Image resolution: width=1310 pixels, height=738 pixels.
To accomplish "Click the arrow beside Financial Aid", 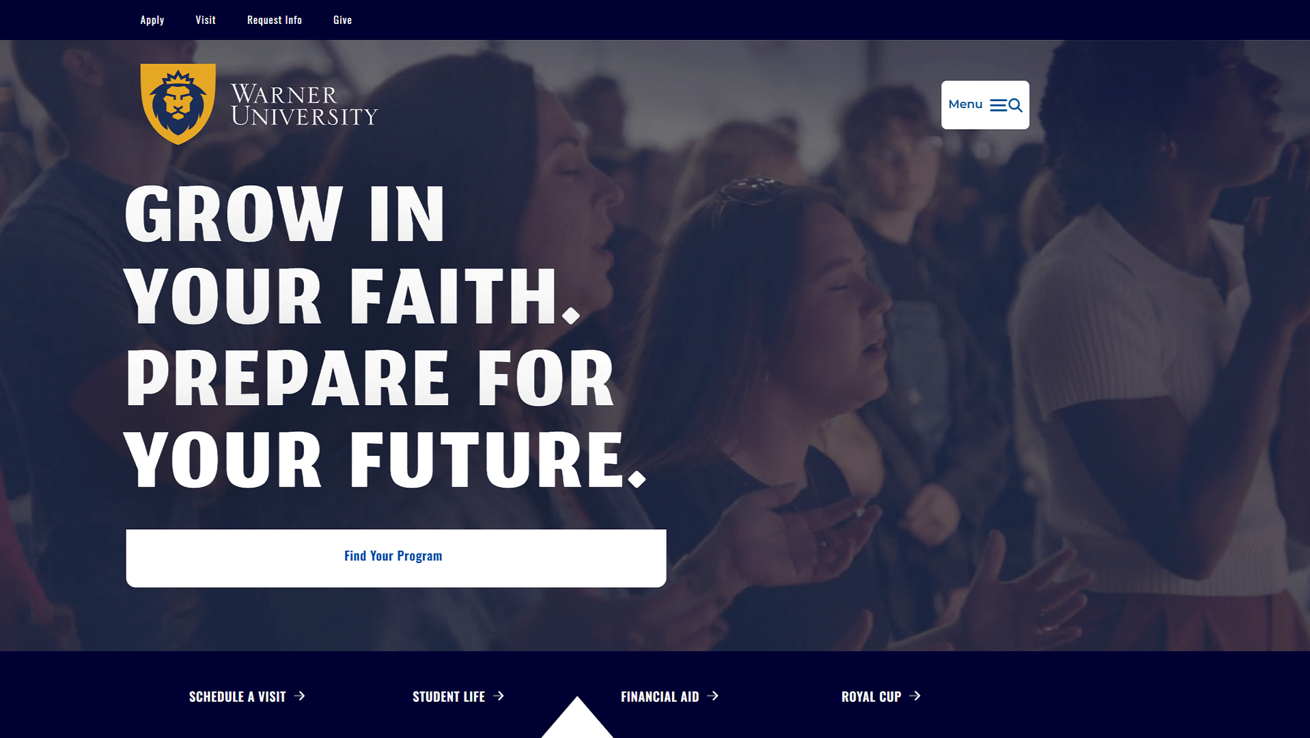I will [x=713, y=696].
